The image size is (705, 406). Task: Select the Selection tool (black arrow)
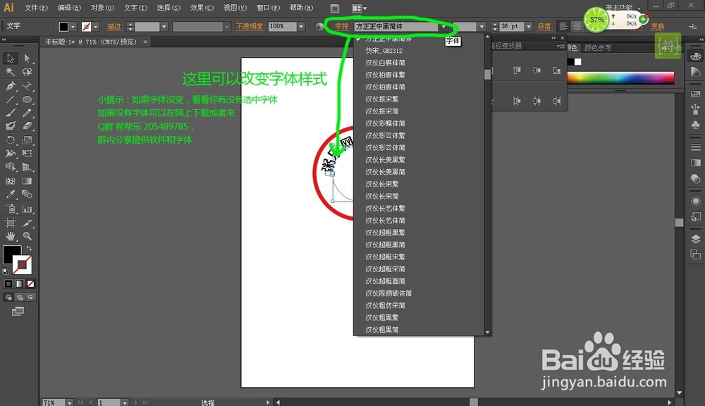[x=11, y=59]
